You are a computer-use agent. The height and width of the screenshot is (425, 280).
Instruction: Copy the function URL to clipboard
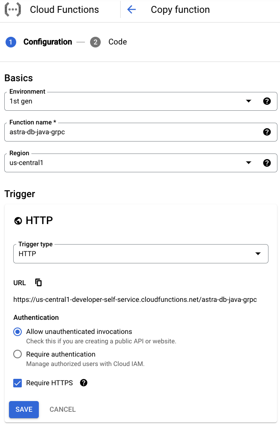(38, 283)
